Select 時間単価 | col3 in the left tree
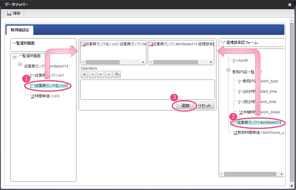The width and height of the screenshot is (296, 190). coord(45,96)
